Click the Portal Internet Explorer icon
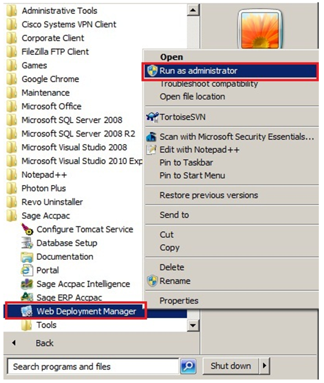 point(27,270)
